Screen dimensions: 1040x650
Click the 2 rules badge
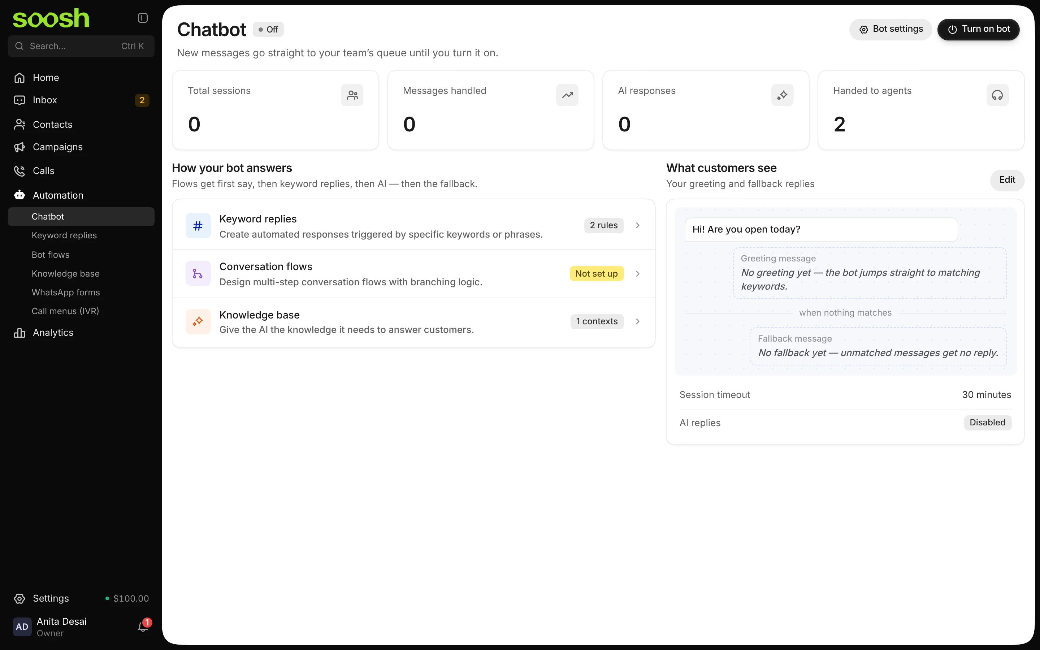[604, 225]
